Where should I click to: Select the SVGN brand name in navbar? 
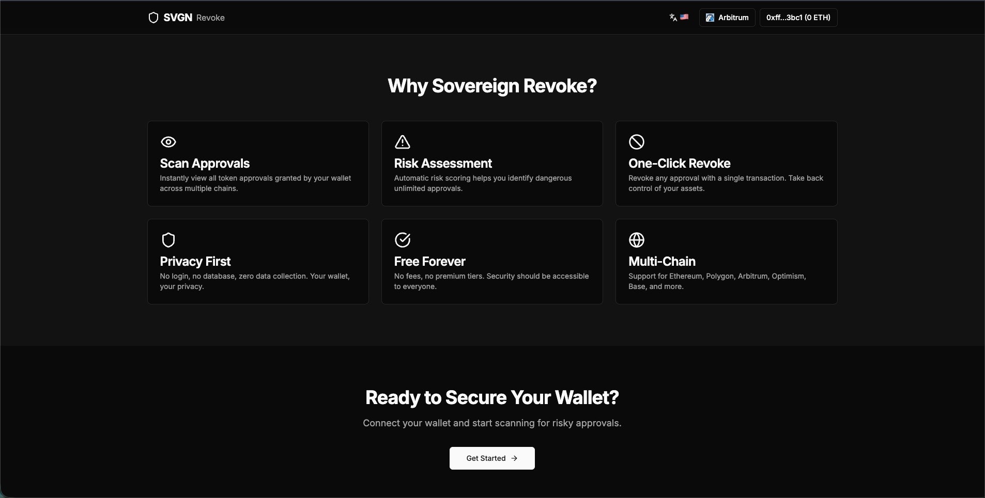coord(178,17)
